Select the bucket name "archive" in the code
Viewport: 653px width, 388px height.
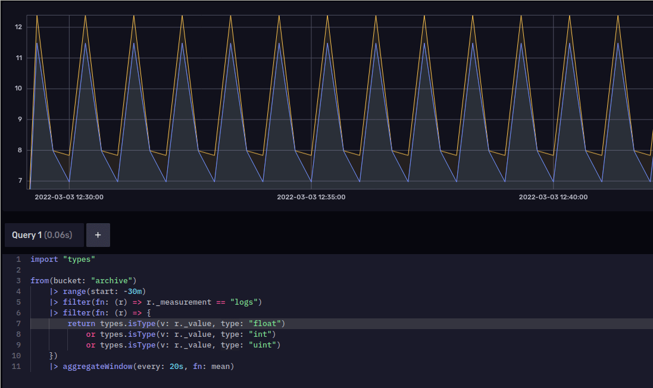pos(113,280)
